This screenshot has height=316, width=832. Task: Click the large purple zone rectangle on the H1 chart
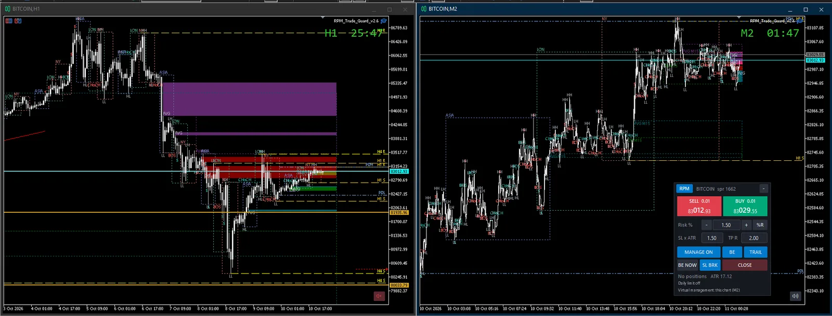(250, 99)
